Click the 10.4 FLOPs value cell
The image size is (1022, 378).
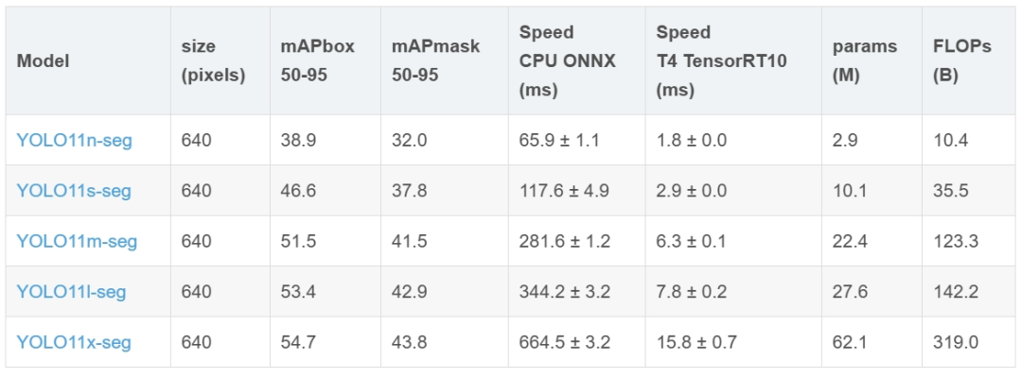pos(950,141)
